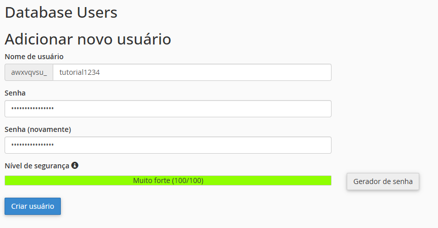438x228 pixels.
Task: Click the info icon beside Nível de segurança
Action: [x=75, y=165]
